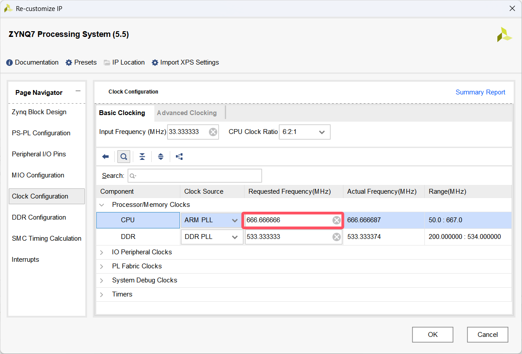522x354 pixels.
Task: Collapse Processor/Memory Clocks group
Action: point(102,205)
